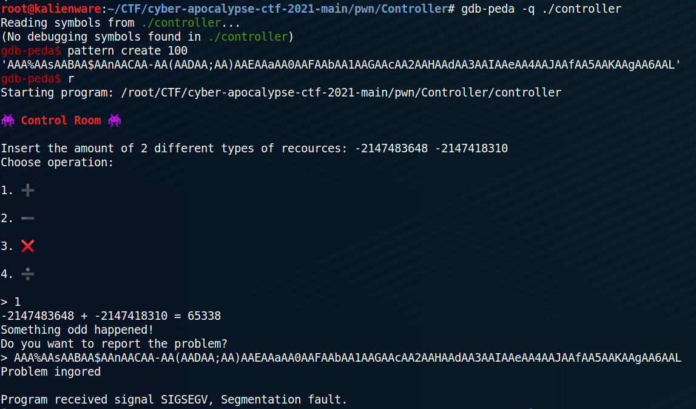Click the gdb-peda$ prompt before the "r" command
This screenshot has height=409, width=696.
pos(31,78)
